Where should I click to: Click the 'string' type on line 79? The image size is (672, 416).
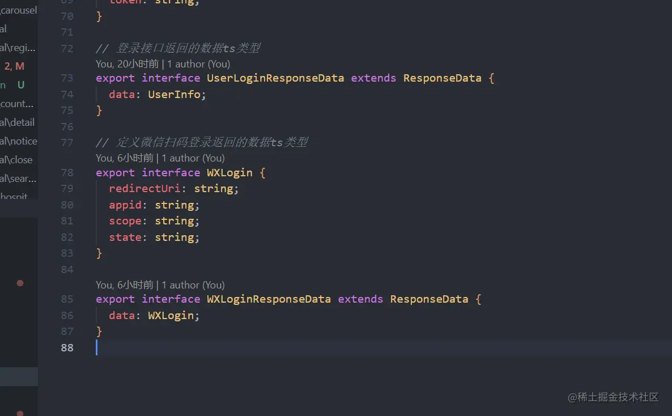[x=213, y=189]
